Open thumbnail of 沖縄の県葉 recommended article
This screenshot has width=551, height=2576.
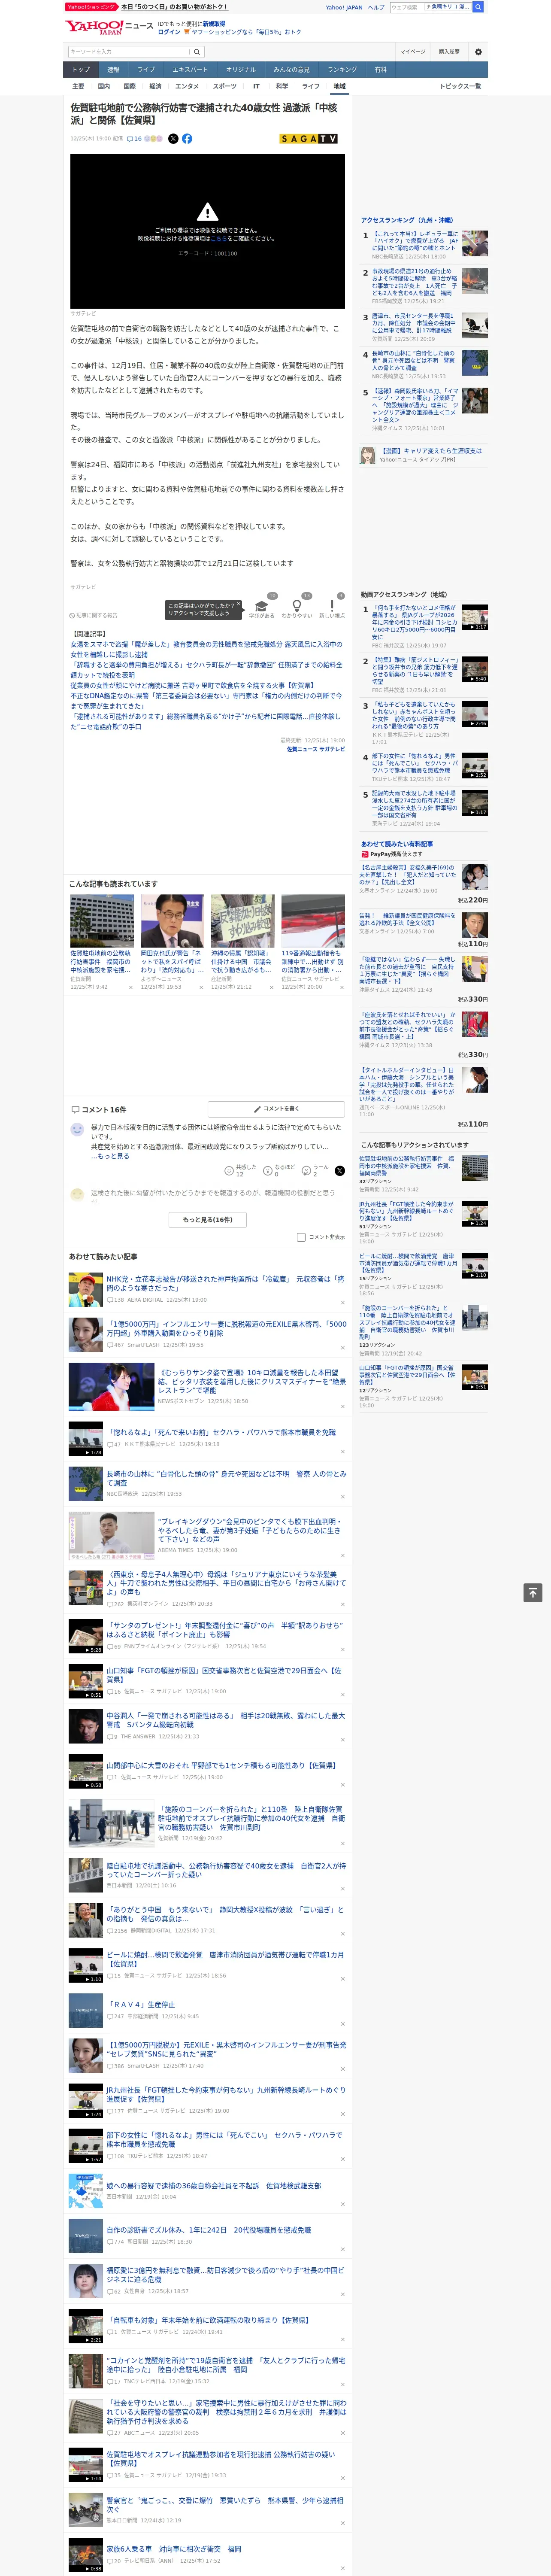pos(242,921)
